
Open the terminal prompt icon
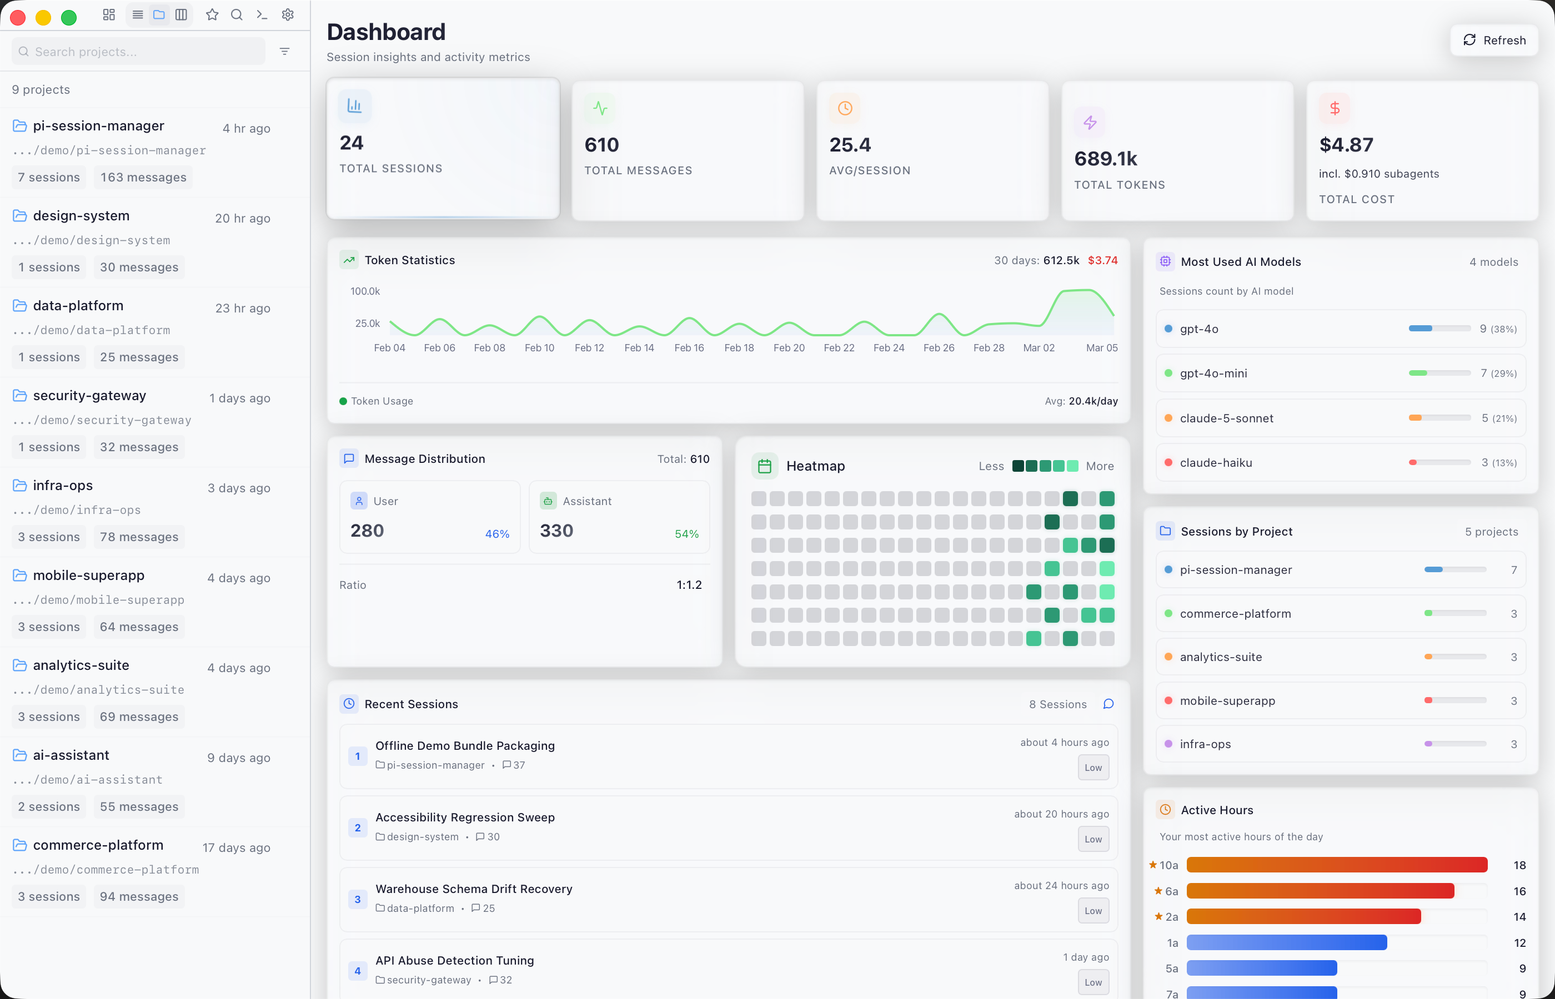tap(262, 15)
